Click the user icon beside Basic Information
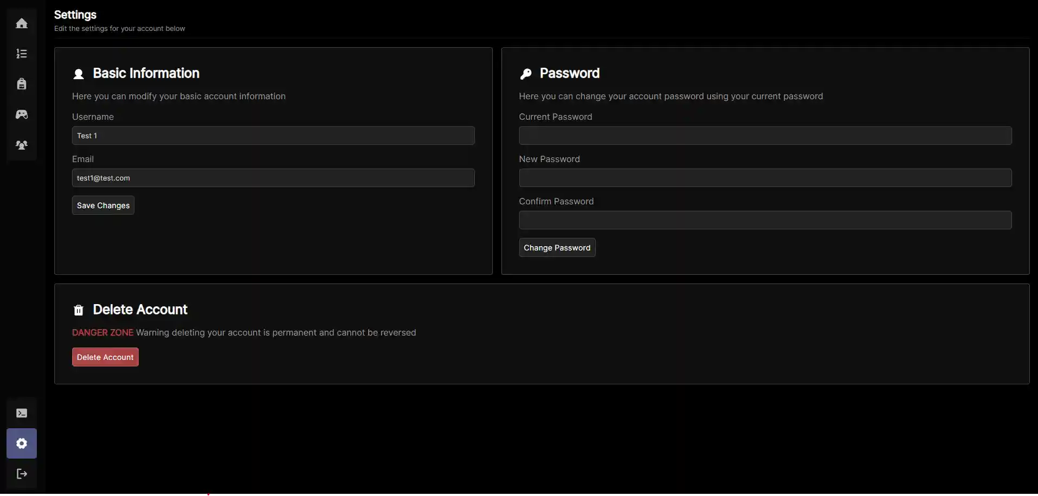This screenshot has width=1038, height=496. [79, 74]
